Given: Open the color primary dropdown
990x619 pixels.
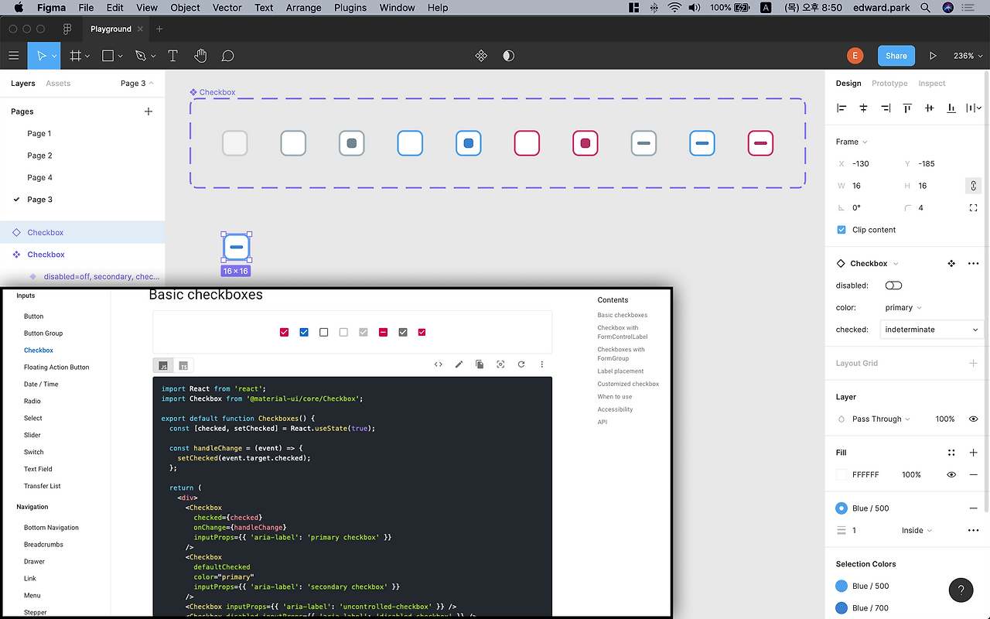Looking at the screenshot, I should click(903, 308).
